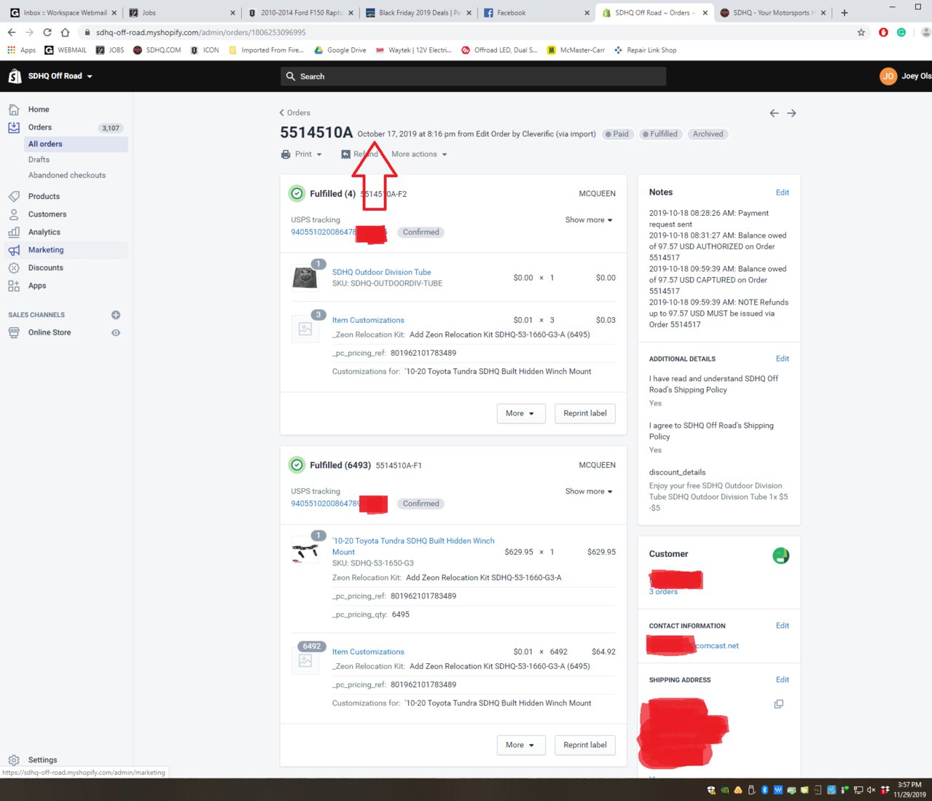The height and width of the screenshot is (801, 932).
Task: Open SDHQ Outdoor Division Tube product link
Action: tap(382, 272)
